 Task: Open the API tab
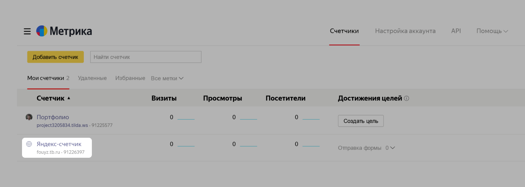click(456, 31)
